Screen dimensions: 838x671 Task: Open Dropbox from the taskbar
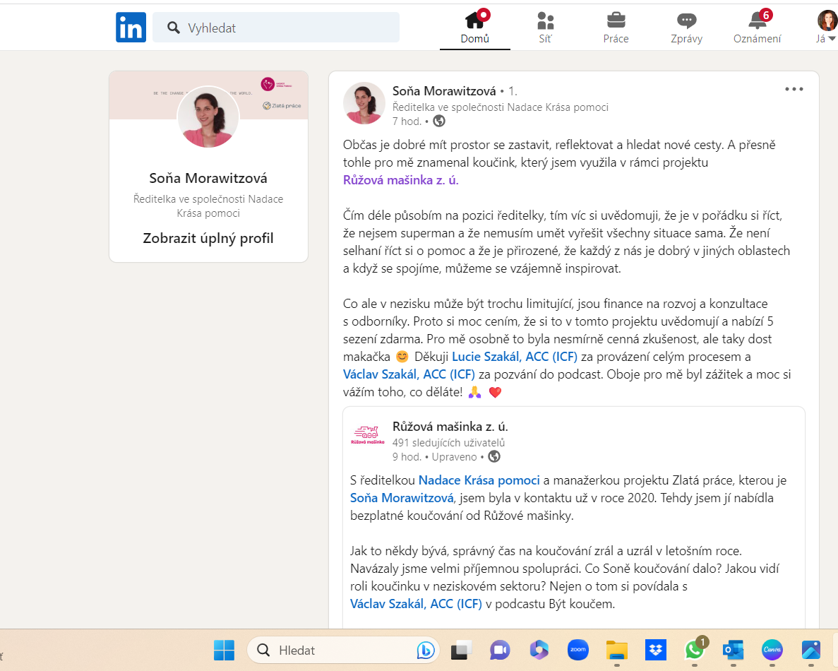point(656,650)
